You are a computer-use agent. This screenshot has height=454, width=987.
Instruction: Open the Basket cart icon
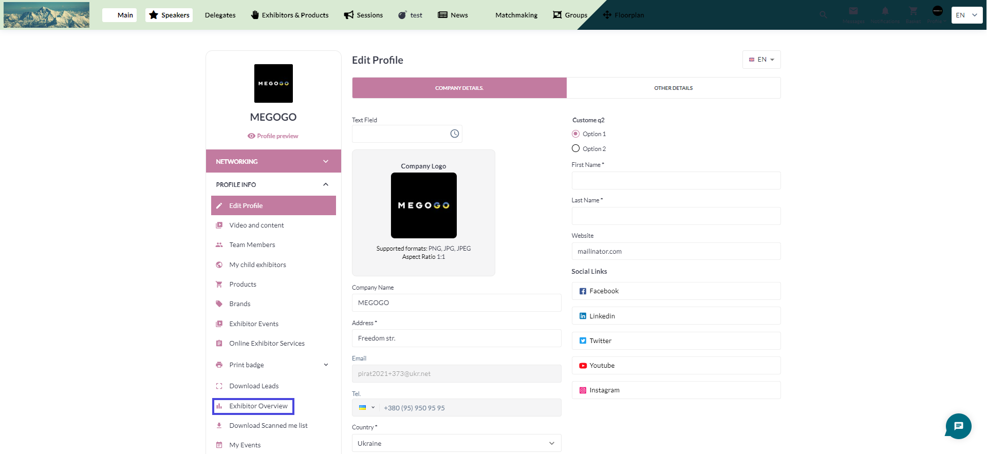913,11
